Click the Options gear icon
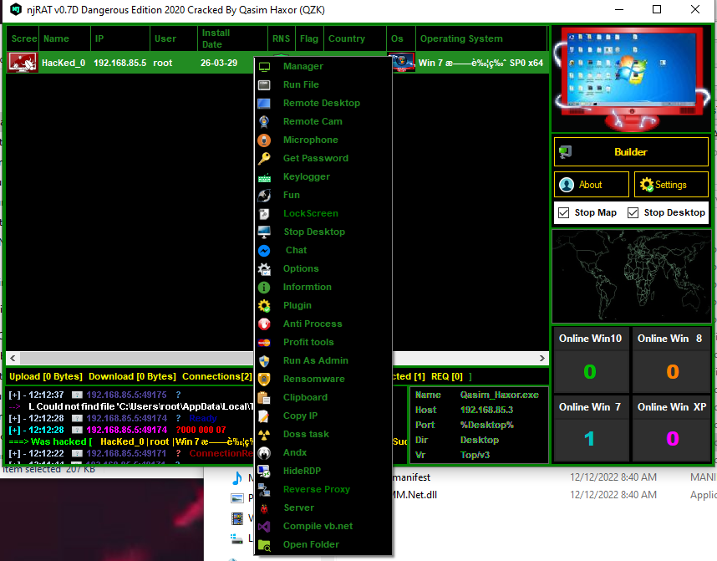 (264, 269)
